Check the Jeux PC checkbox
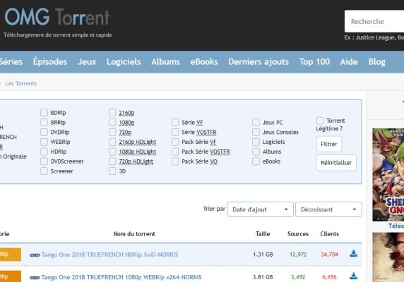 [256, 122]
